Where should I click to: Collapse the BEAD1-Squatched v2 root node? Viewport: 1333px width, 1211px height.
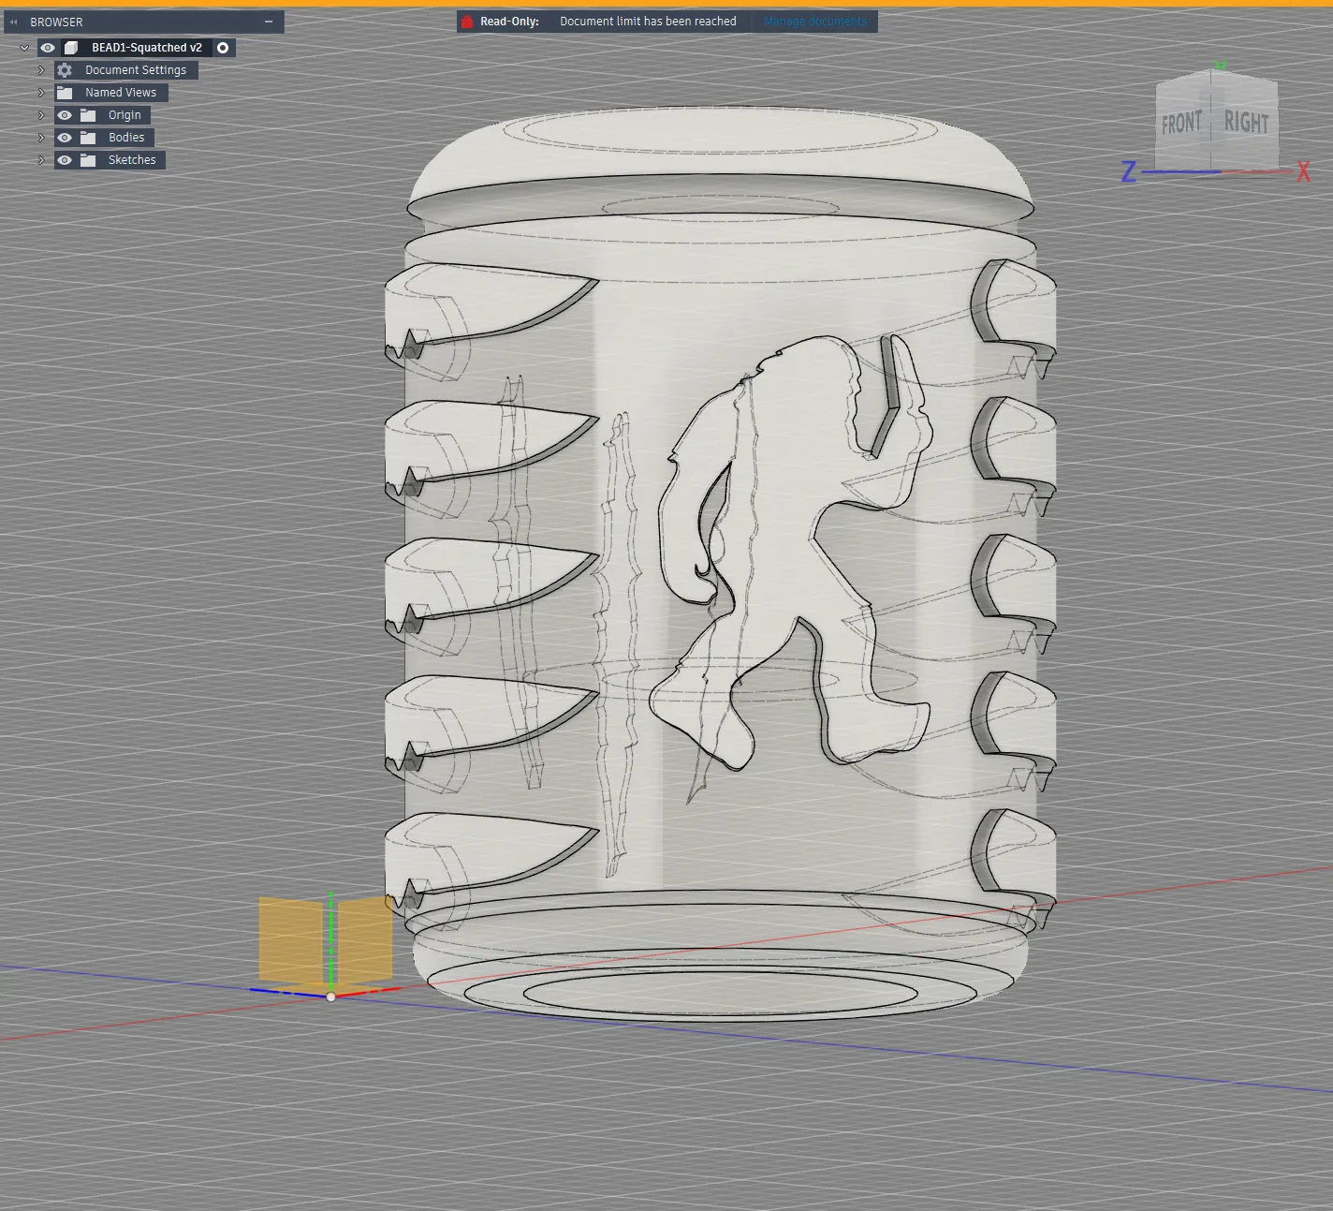point(24,48)
